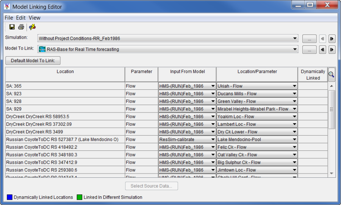The image size is (341, 205).
Task: Click the Print icon in toolbar
Action: (21, 27)
